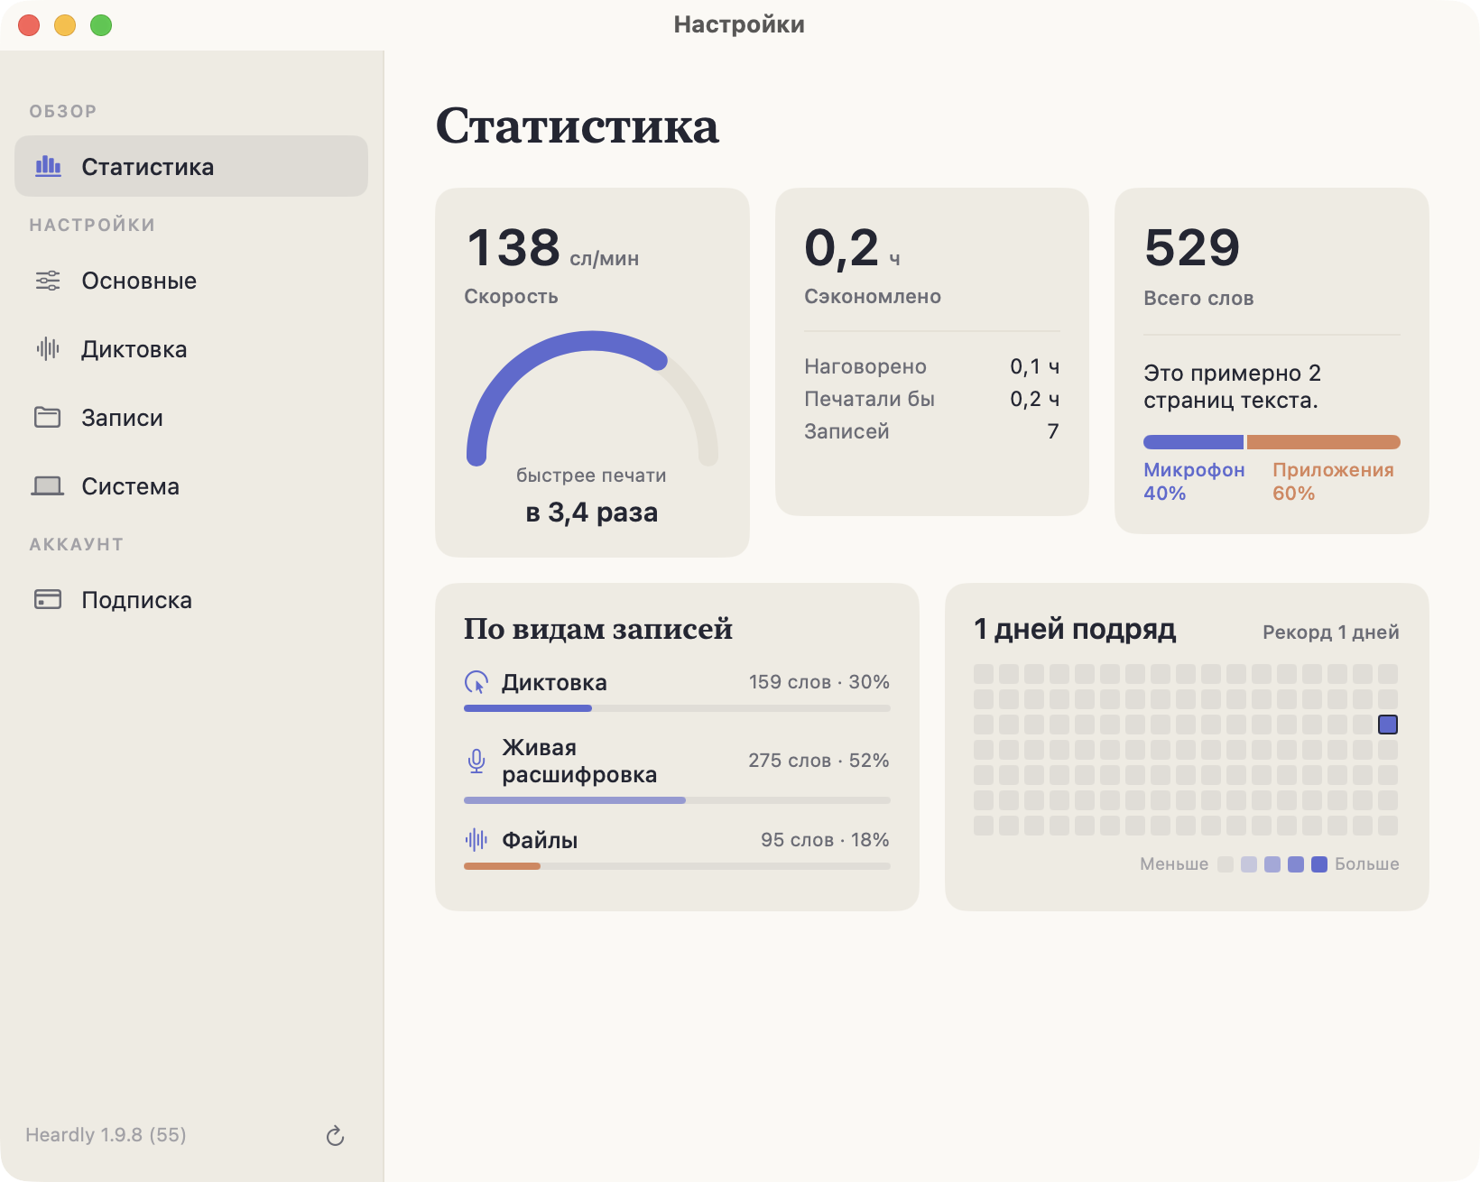Click the Рекорд 1 дней label

click(1331, 633)
